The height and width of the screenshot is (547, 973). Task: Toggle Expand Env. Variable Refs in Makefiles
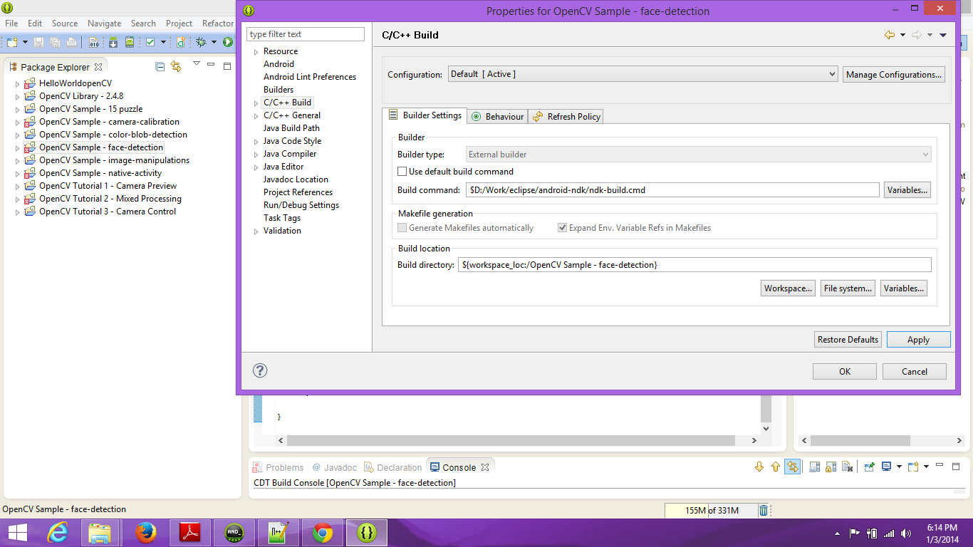563,228
